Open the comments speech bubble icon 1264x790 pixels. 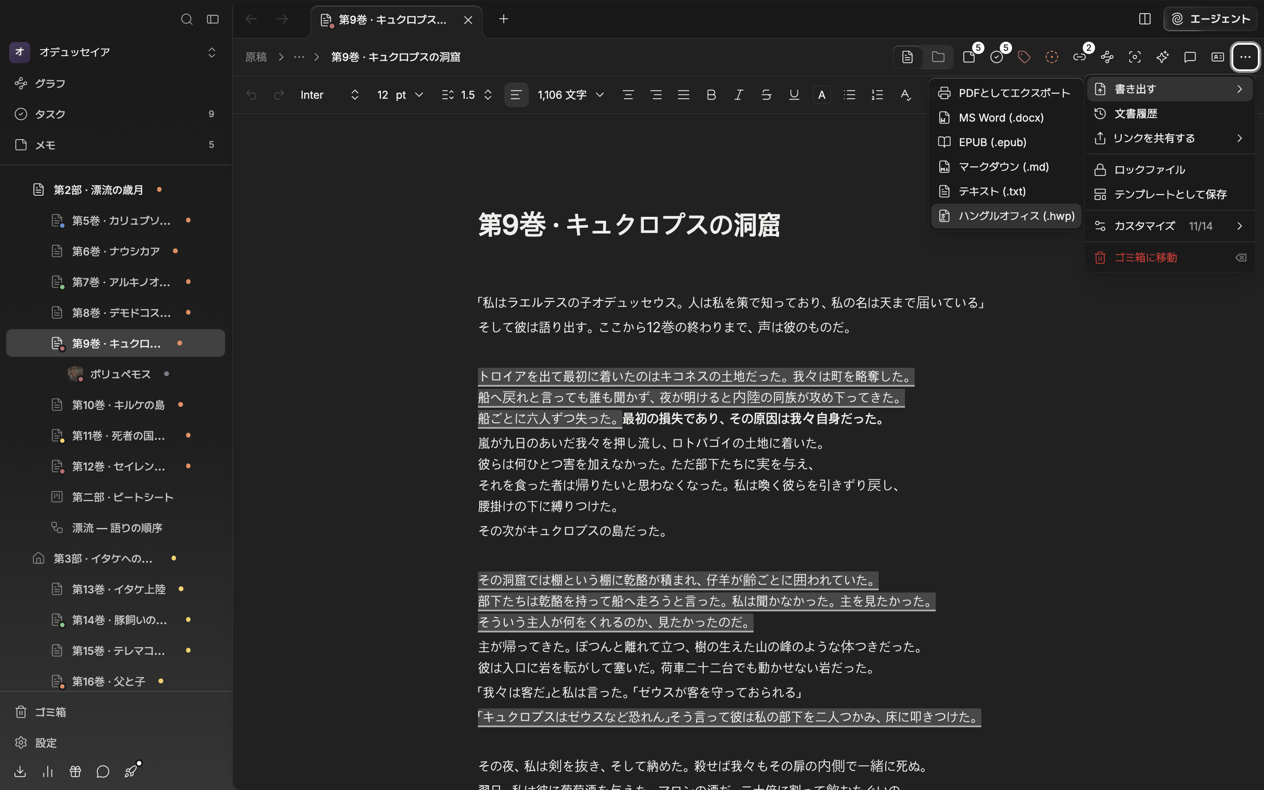pyautogui.click(x=1190, y=57)
